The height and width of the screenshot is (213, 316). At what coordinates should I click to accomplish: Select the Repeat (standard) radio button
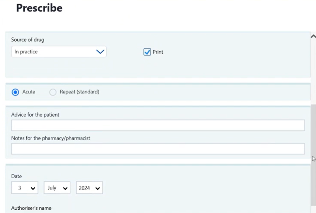pos(53,92)
